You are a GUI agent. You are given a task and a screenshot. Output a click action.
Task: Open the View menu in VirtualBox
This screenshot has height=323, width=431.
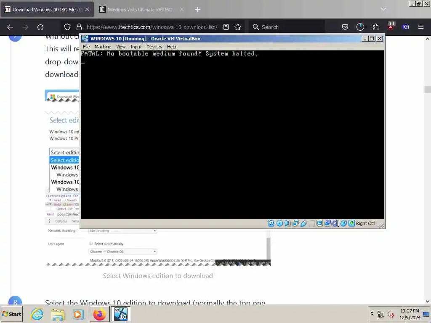tap(121, 47)
